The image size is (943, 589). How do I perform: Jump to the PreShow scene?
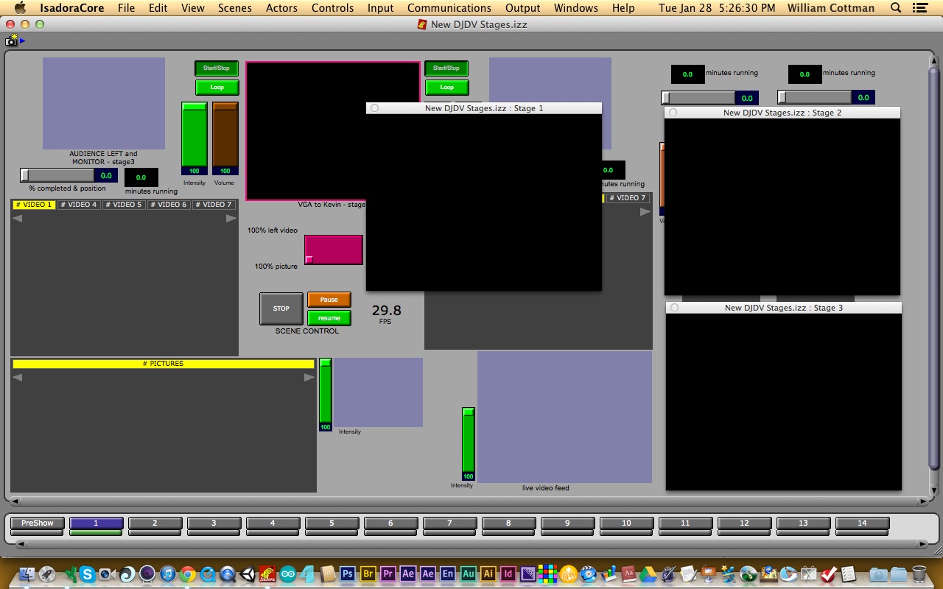38,523
